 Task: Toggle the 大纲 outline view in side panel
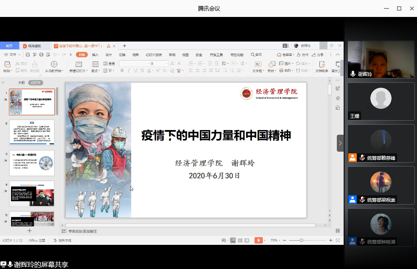pyautogui.click(x=21, y=83)
